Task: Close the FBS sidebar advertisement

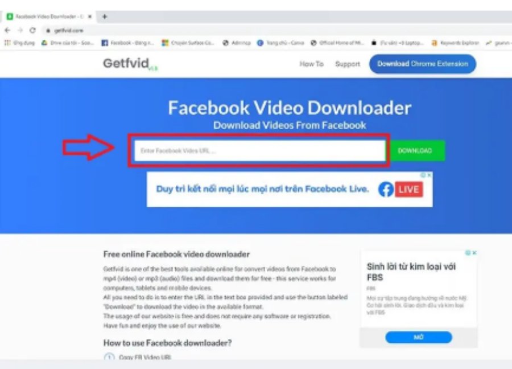Action: (x=474, y=253)
